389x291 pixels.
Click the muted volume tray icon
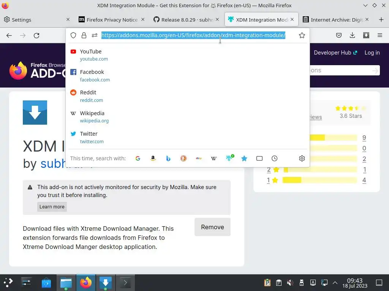290,283
